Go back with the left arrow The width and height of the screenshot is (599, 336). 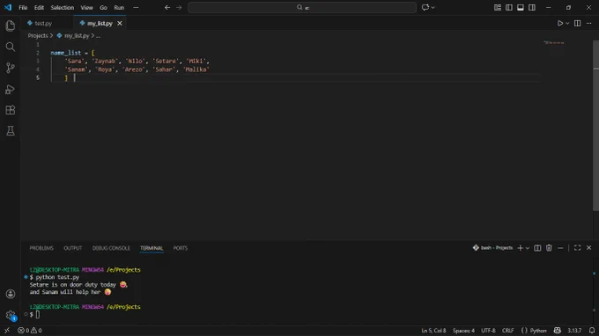click(167, 7)
